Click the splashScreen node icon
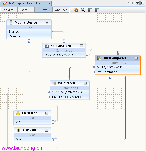Image resolution: width=146 pixels, height=152 pixels. coord(47,46)
